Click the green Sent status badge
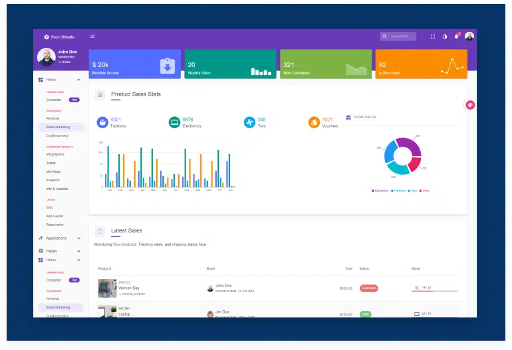 366,314
